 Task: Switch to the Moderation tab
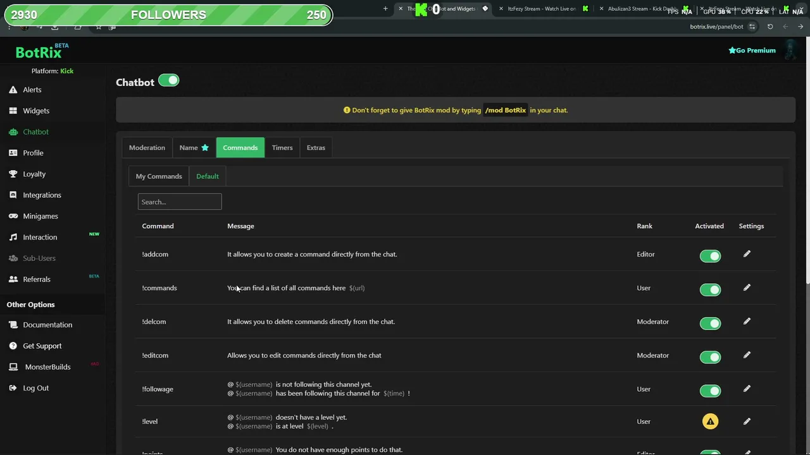click(x=147, y=147)
